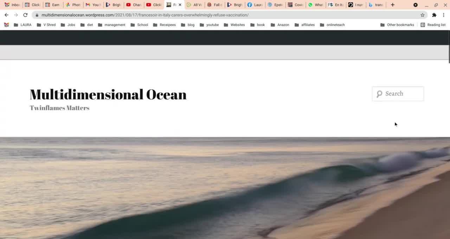Bookmark this page with the star icon
This screenshot has height=239, width=450.
[x=423, y=15]
